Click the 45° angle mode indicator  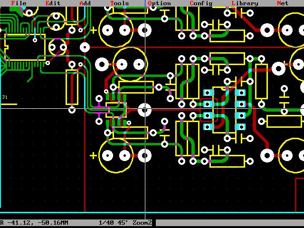(x=123, y=223)
